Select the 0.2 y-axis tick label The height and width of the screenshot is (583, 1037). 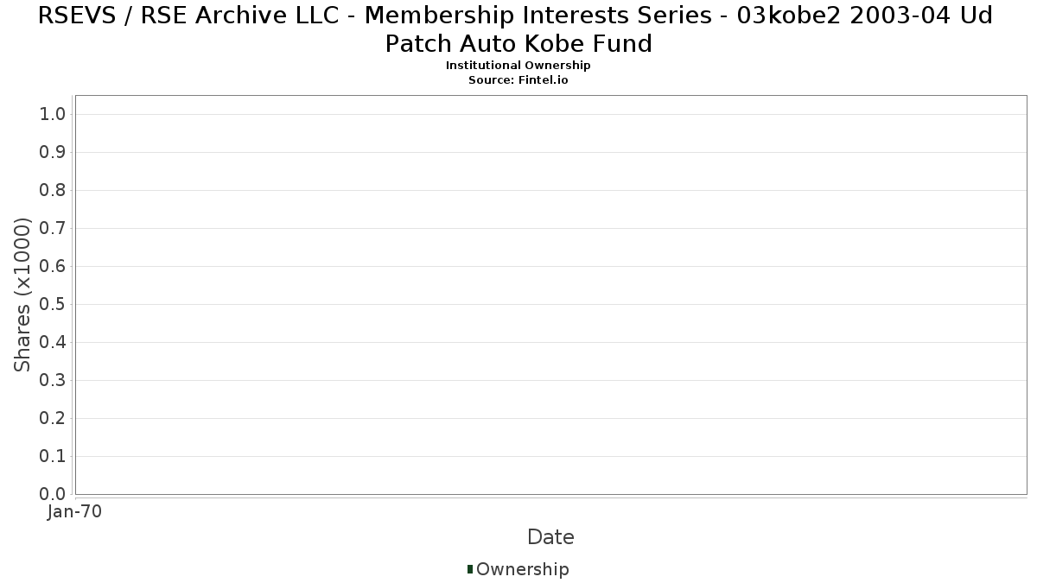54,419
